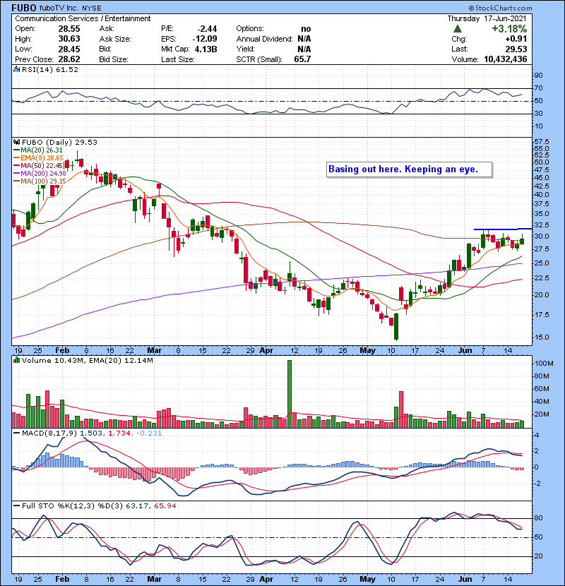Click the RSI indicator icon beside RSI(14)
Viewport: 565px width, 586px height.
17,69
